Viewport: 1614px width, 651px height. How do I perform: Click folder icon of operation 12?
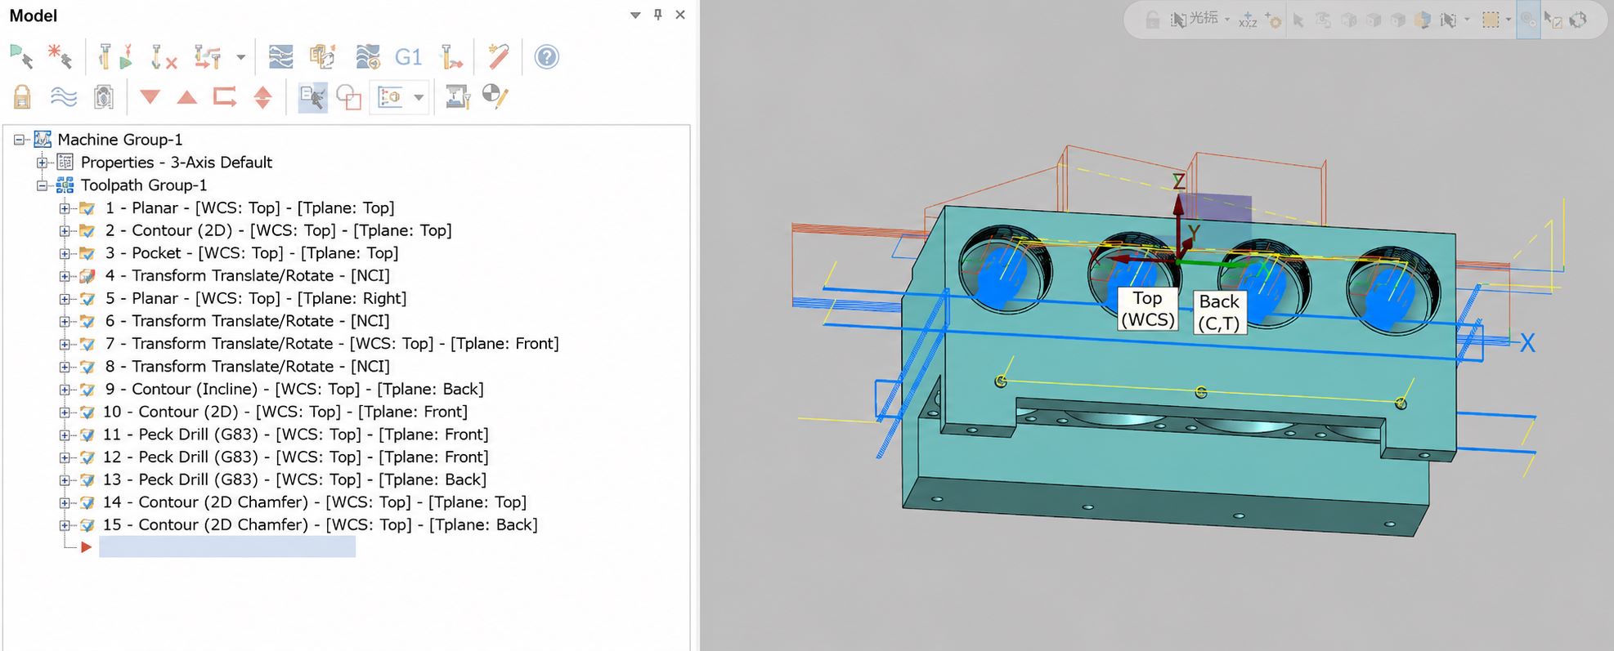pyautogui.click(x=87, y=457)
